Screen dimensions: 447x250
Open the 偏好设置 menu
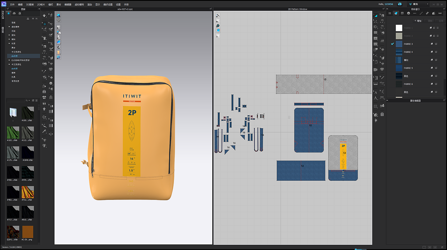point(108,4)
